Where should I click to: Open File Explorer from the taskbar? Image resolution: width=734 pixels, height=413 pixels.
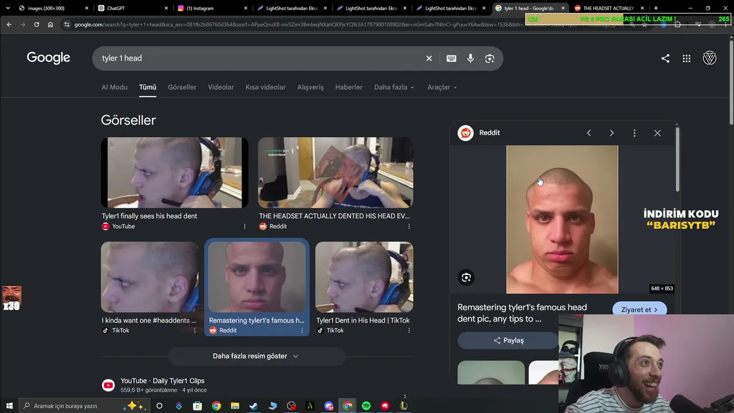(235, 406)
